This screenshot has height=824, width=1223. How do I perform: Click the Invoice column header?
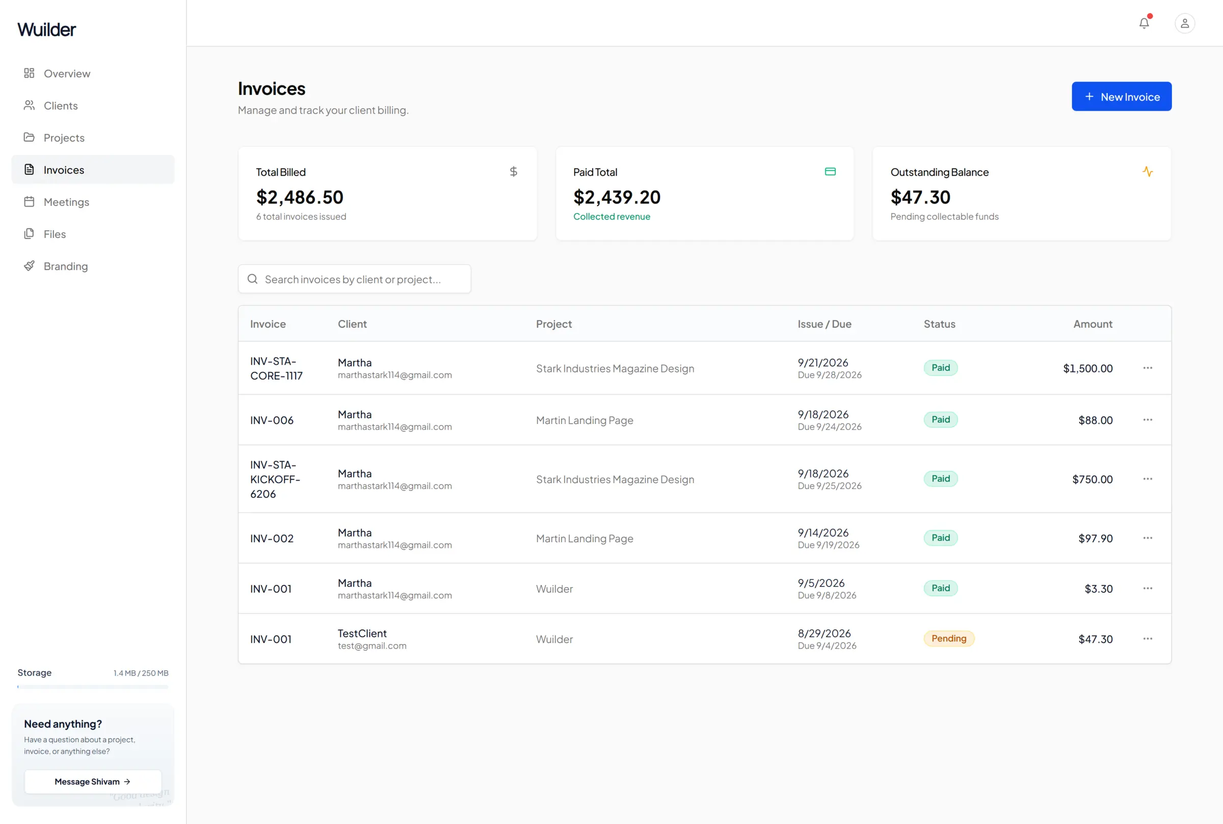268,324
